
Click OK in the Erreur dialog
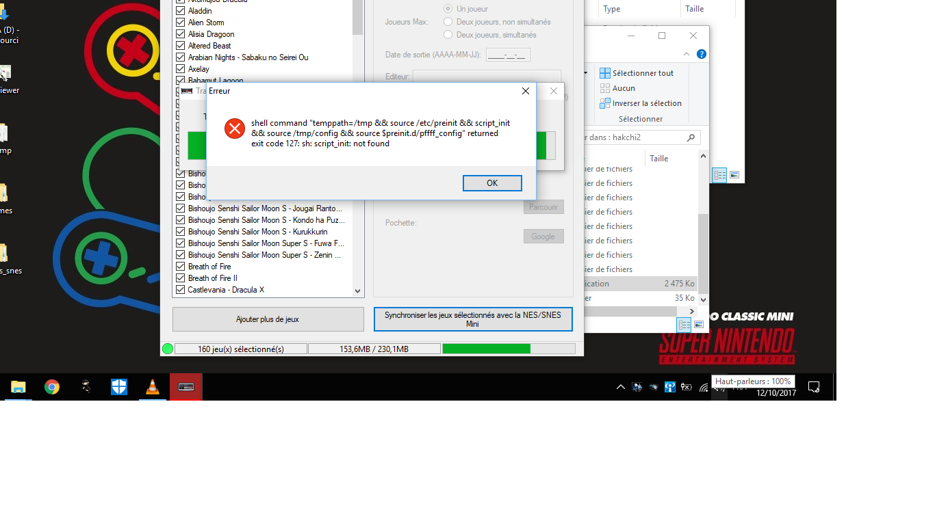coord(492,183)
